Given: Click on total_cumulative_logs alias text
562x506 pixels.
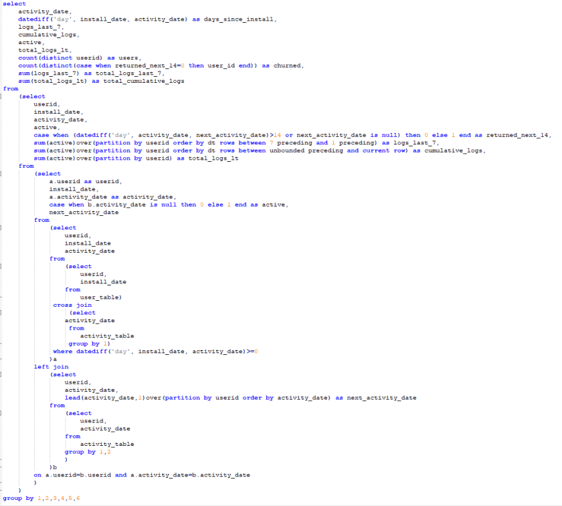Looking at the screenshot, I should coord(151,81).
